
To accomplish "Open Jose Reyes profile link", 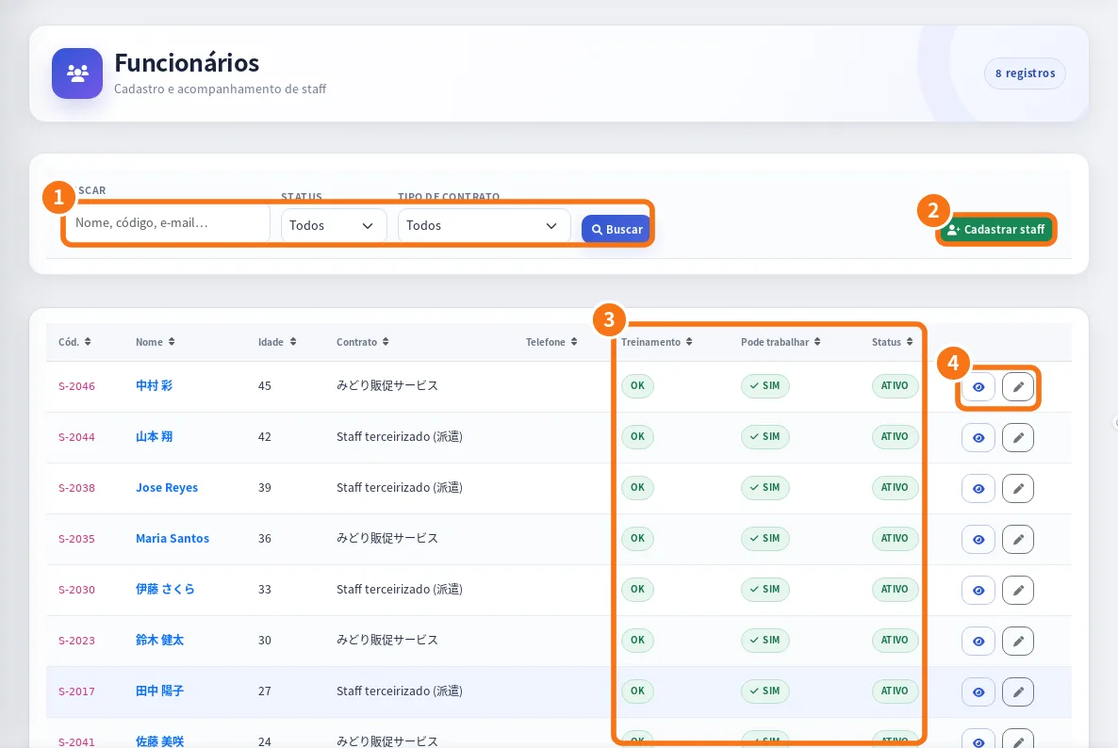I will [x=167, y=488].
